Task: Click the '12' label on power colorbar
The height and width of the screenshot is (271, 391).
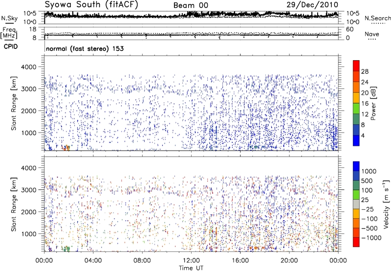Action: pos(365,114)
